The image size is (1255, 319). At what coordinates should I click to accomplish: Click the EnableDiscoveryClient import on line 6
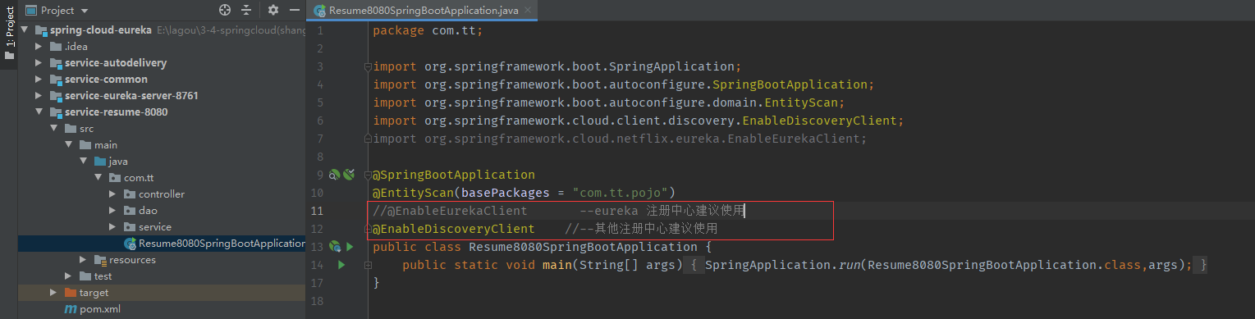click(638, 121)
